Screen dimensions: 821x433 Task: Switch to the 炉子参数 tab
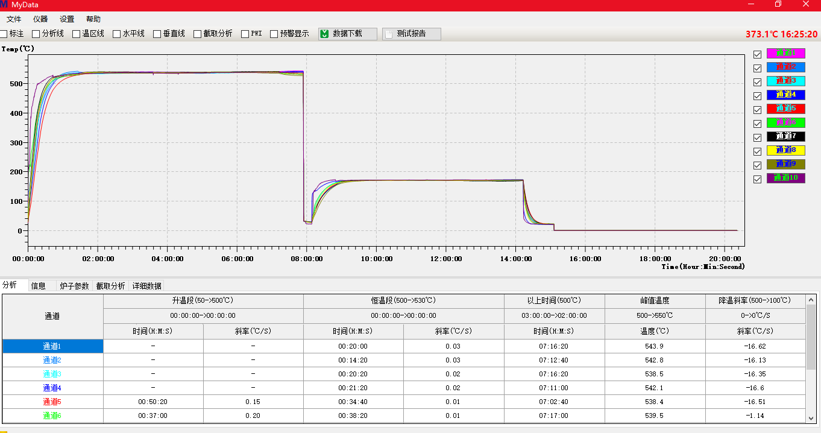74,286
